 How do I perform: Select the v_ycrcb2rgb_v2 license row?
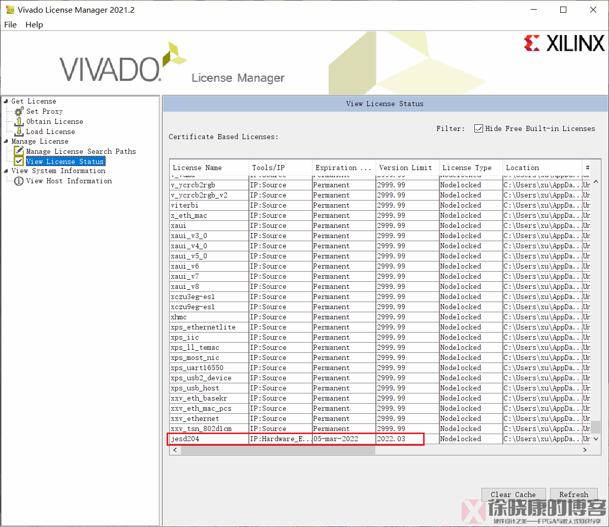380,195
